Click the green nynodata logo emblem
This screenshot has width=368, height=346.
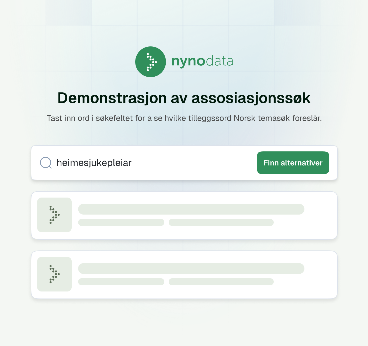click(150, 62)
